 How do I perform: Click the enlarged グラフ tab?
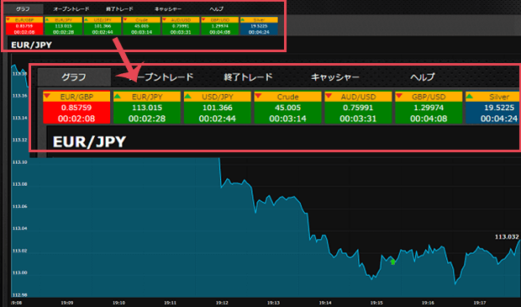74,77
